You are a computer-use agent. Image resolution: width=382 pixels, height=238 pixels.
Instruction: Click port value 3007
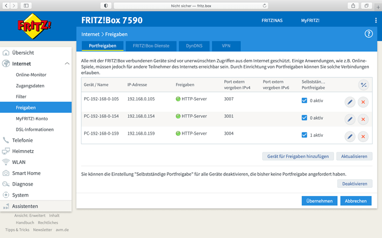tap(229, 99)
